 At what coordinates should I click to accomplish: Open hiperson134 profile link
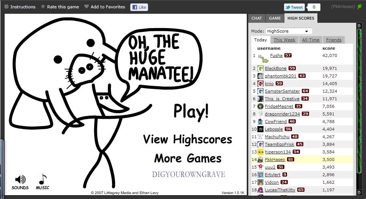pos(278,152)
